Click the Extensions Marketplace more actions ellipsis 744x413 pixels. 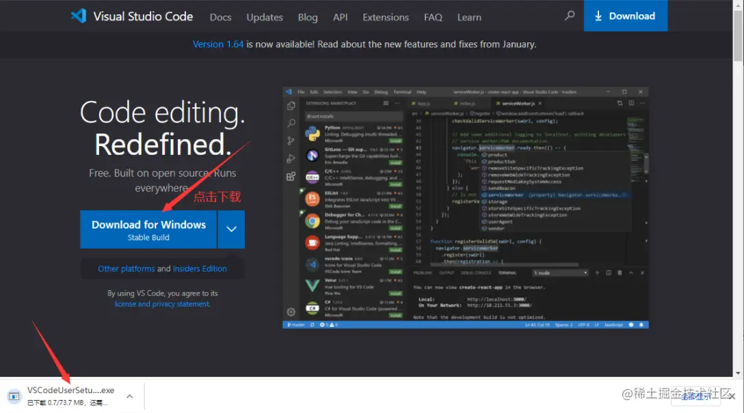[397, 103]
